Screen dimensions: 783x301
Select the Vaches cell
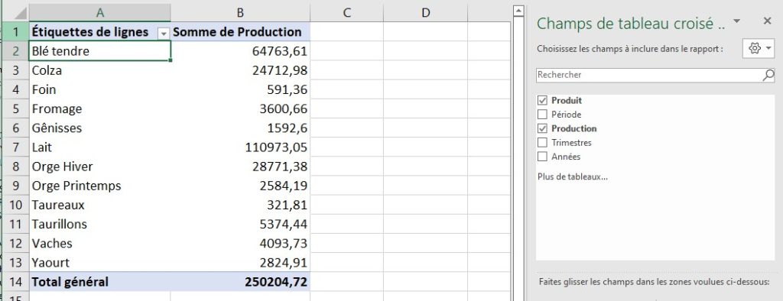click(100, 243)
